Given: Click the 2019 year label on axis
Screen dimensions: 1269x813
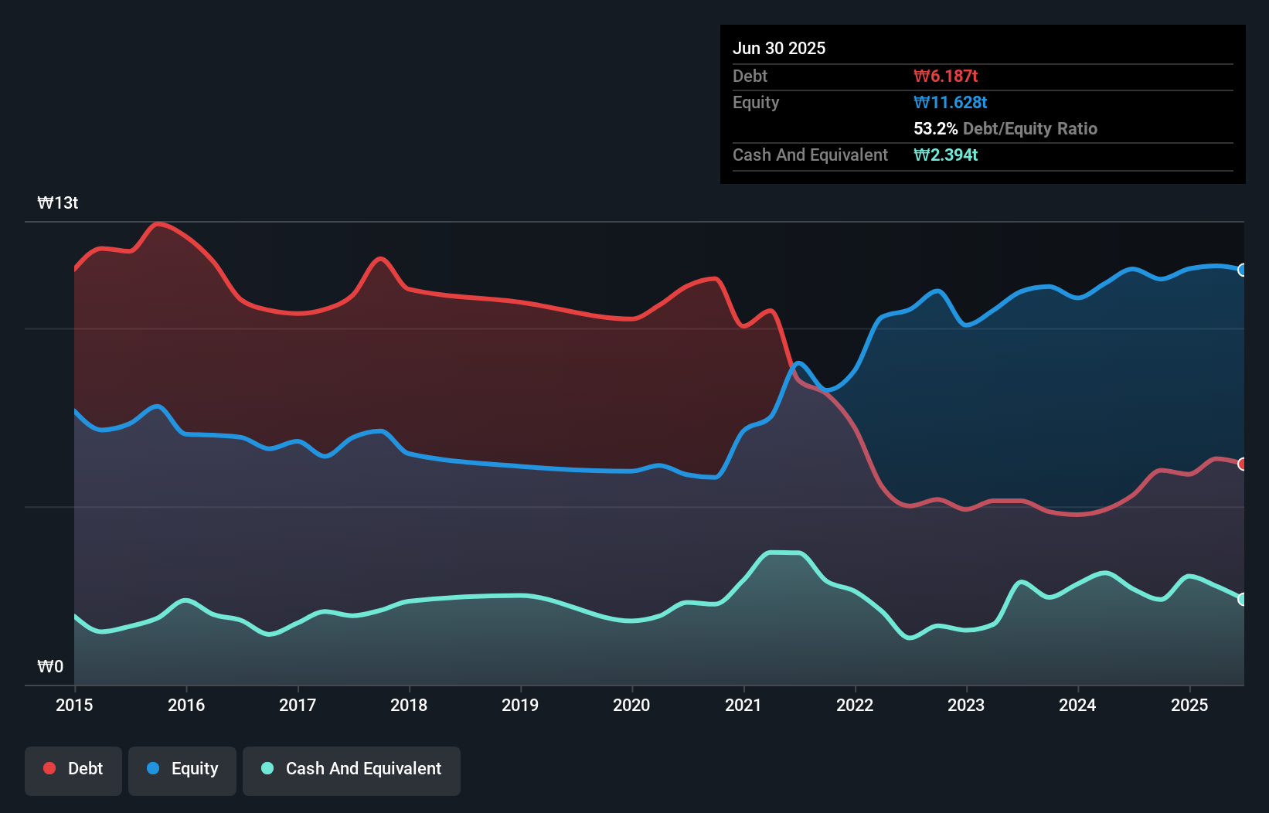Looking at the screenshot, I should pos(520,705).
